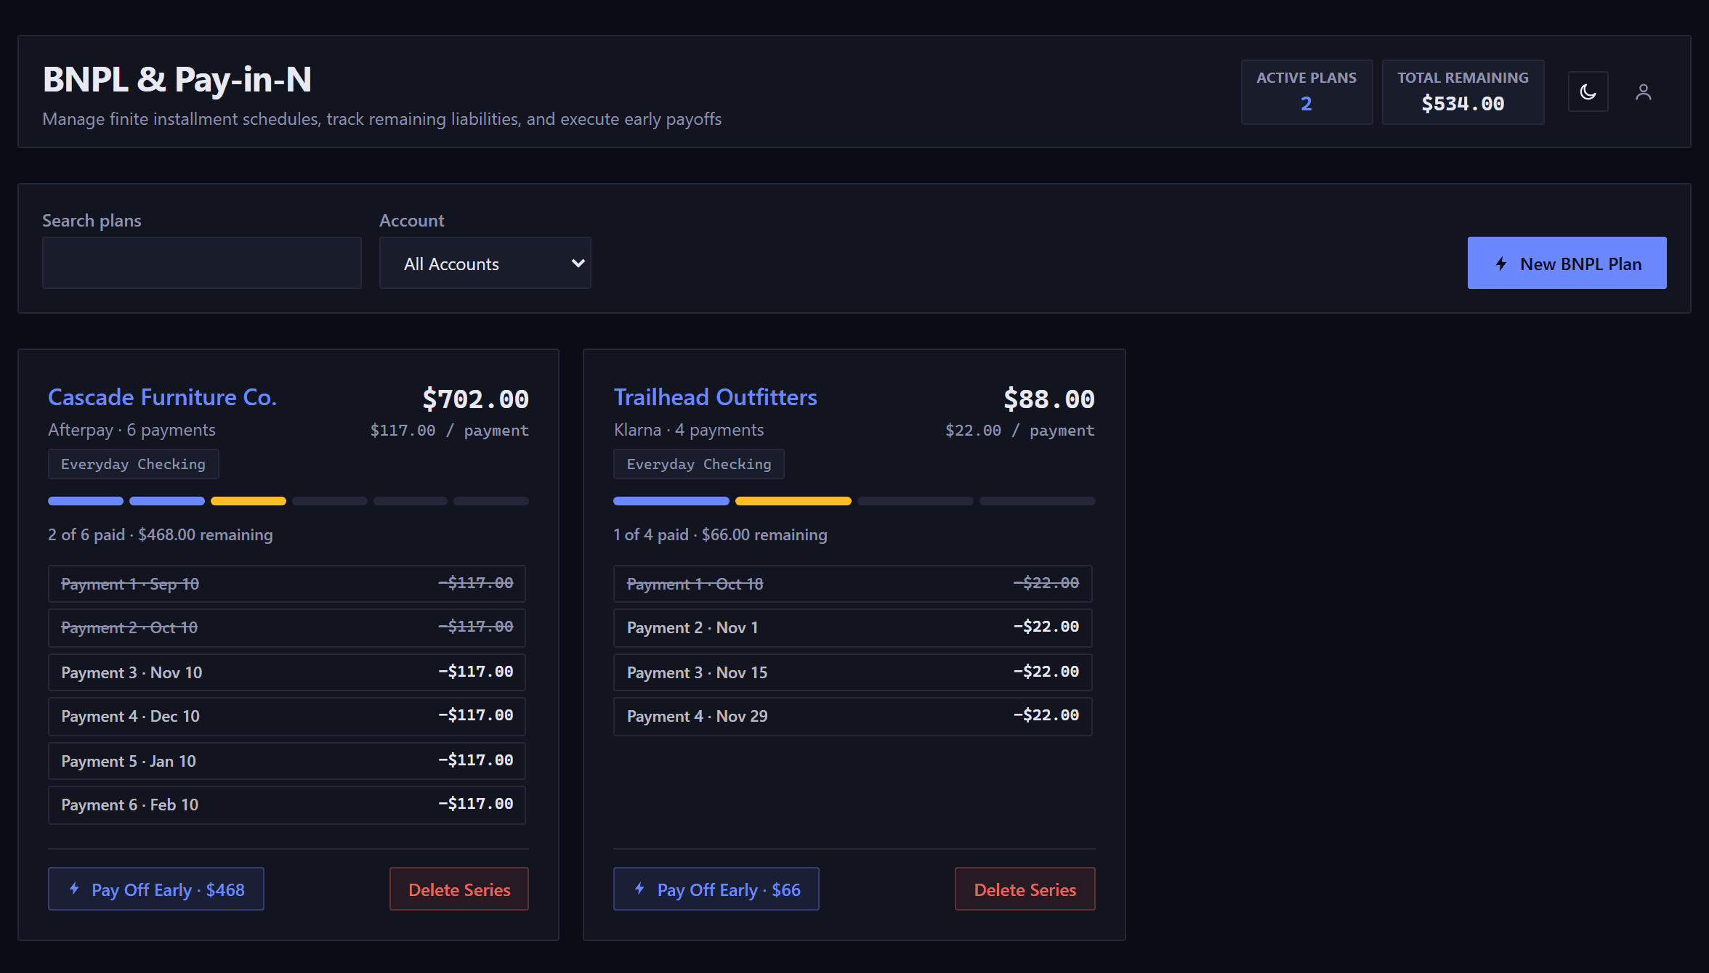The image size is (1709, 973).
Task: Delete Series for Cascade Furniture Co.
Action: click(459, 889)
